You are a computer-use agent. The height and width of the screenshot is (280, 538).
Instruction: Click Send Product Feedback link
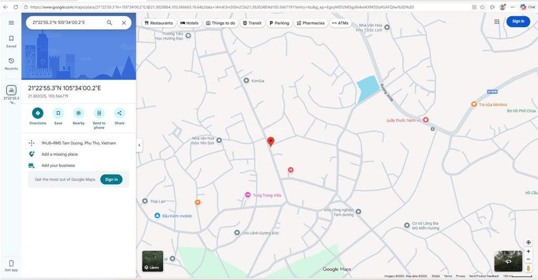[x=484, y=276]
